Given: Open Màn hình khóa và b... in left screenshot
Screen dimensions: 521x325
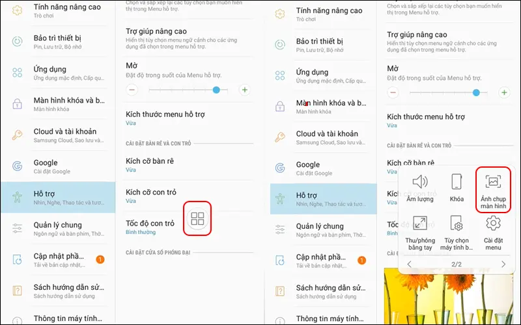Looking at the screenshot, I should tap(58, 104).
